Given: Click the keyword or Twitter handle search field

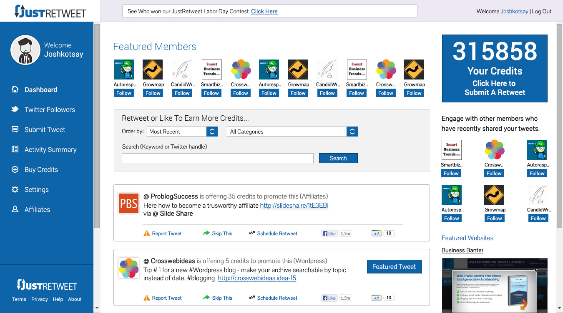Looking at the screenshot, I should click(217, 158).
